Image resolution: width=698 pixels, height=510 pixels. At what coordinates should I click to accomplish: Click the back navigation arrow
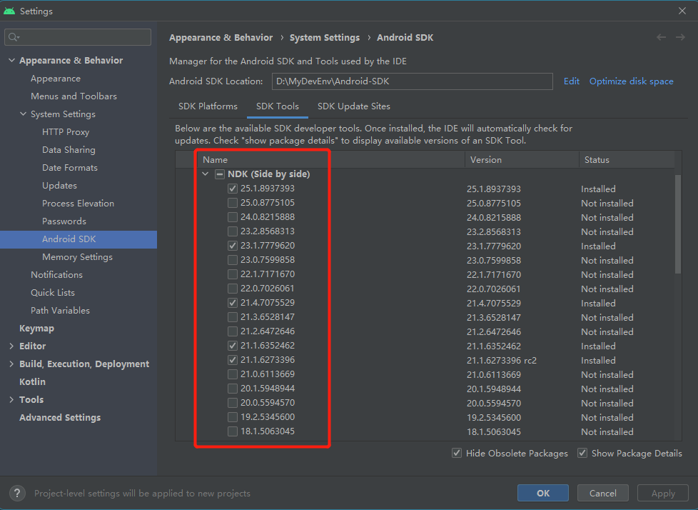pos(661,37)
